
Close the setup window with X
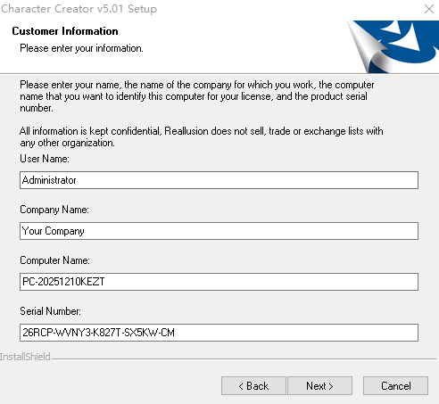429,9
